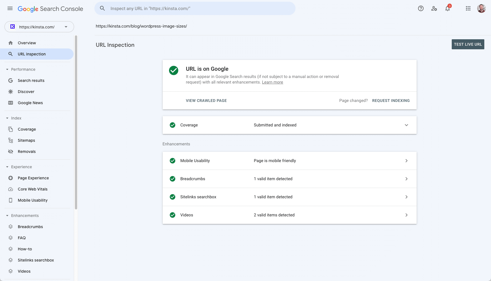Click REQUEST INDEXING
Image resolution: width=491 pixels, height=281 pixels.
tap(391, 101)
